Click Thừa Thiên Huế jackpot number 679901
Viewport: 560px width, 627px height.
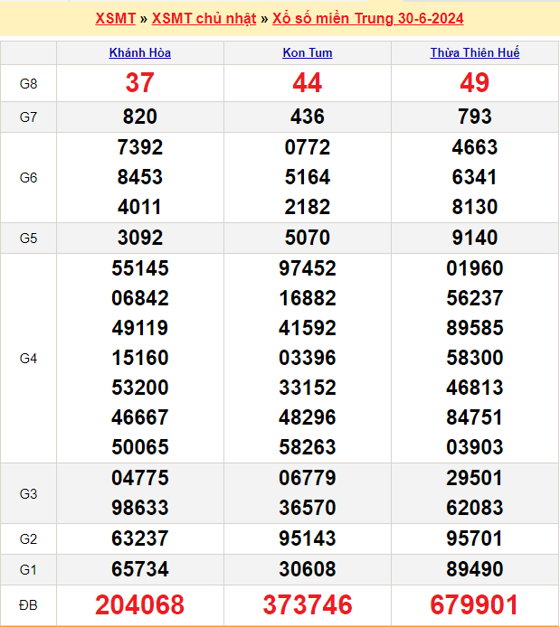(x=475, y=605)
